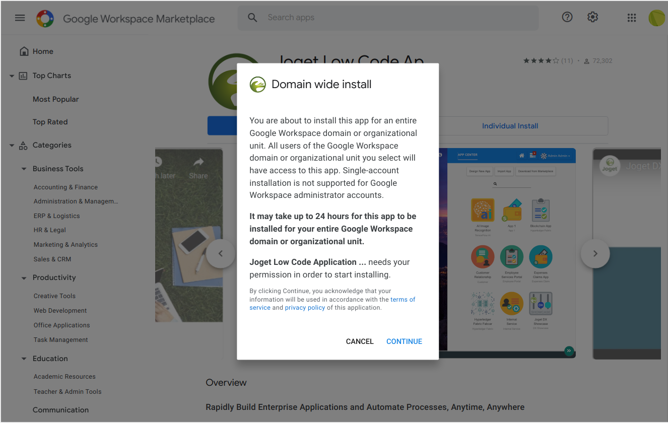Select Web Development category

pos(60,311)
